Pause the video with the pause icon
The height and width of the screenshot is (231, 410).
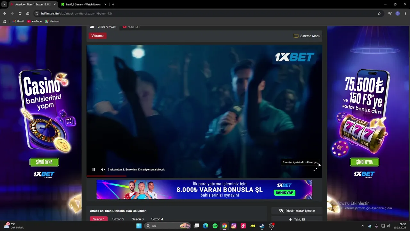[x=94, y=169]
